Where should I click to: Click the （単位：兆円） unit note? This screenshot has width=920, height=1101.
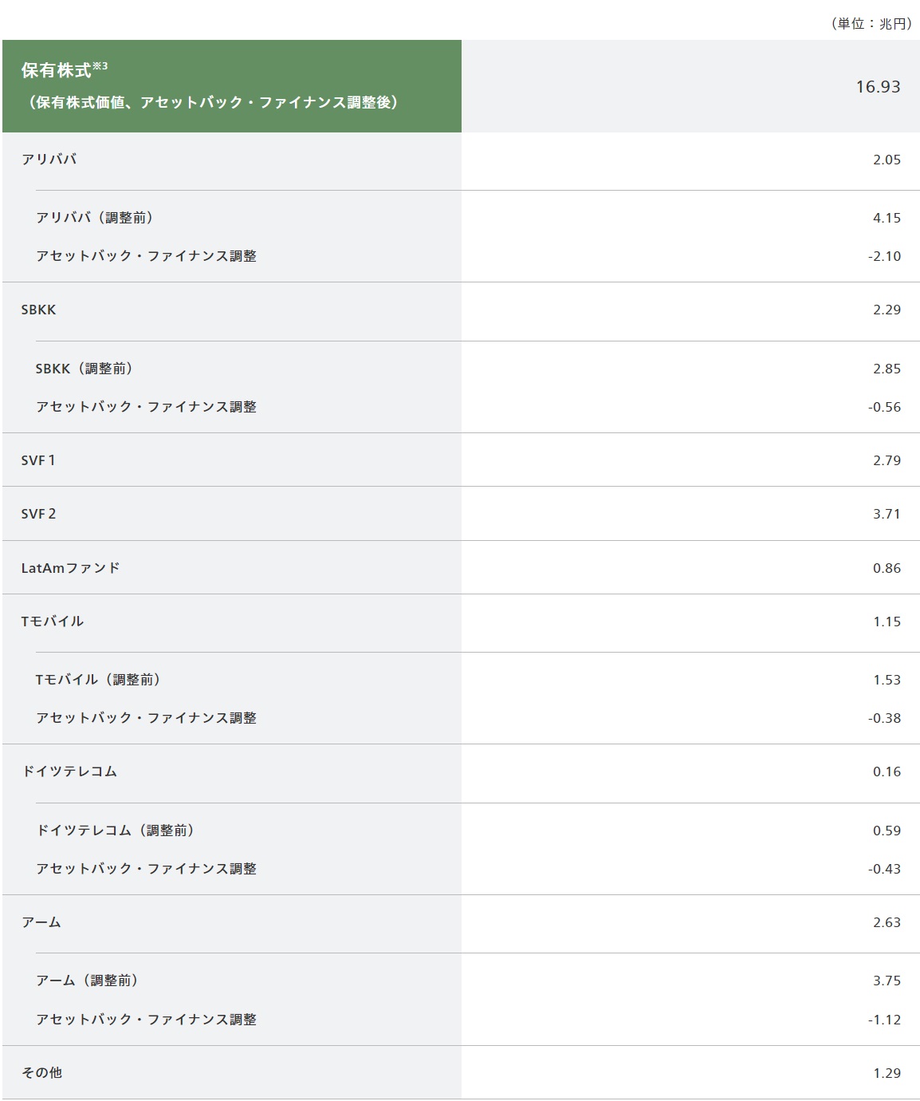pyautogui.click(x=871, y=24)
